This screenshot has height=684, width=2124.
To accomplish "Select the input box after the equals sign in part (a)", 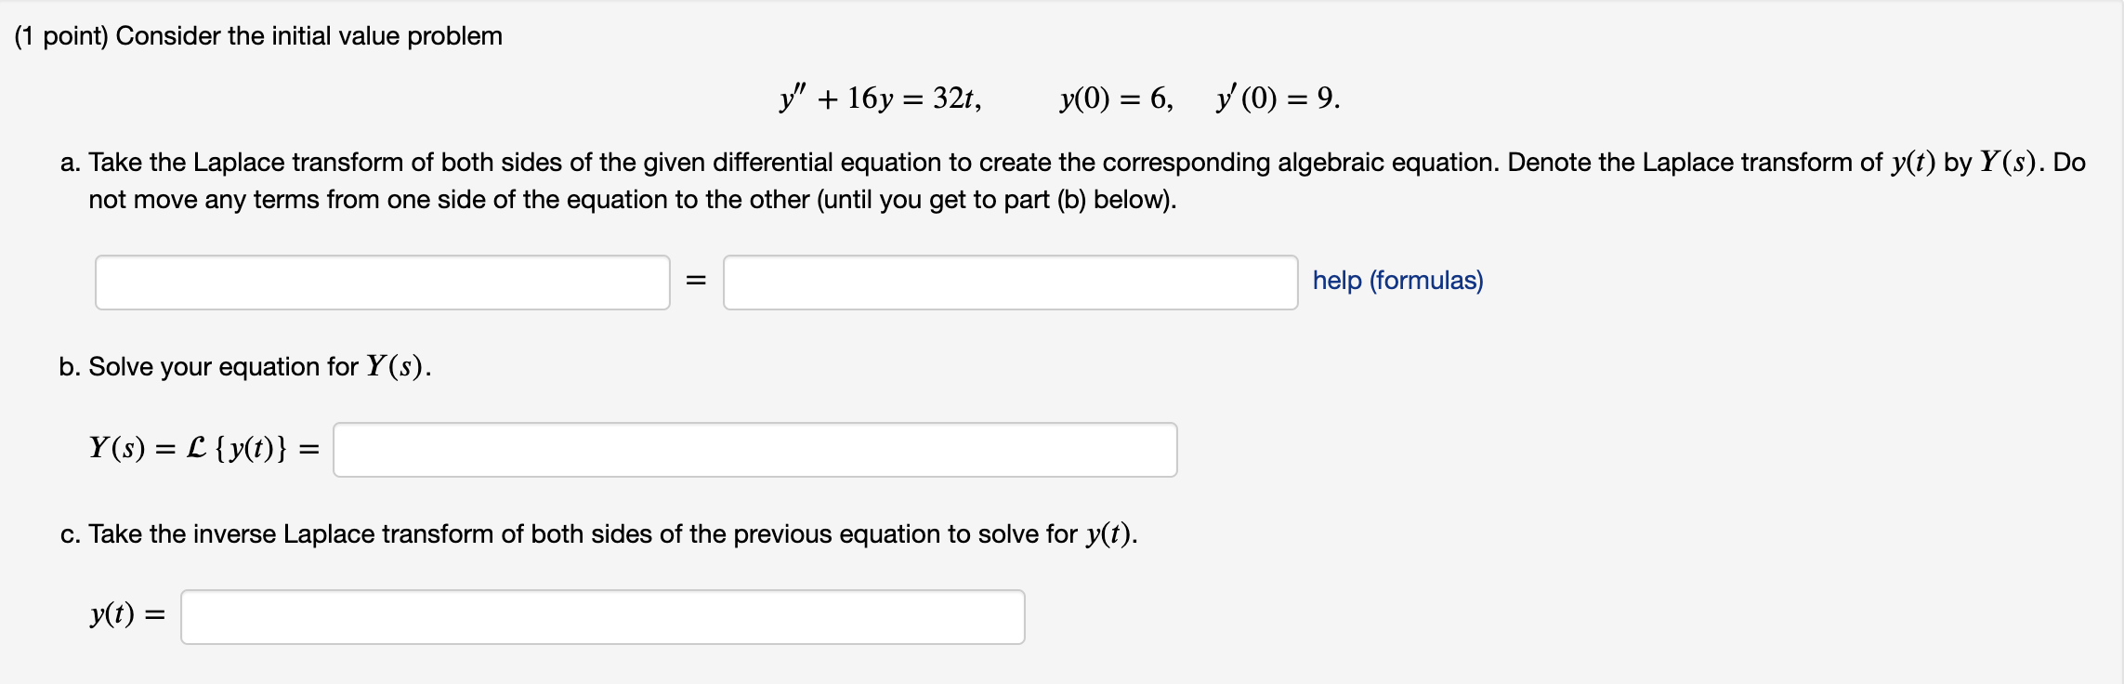I will pyautogui.click(x=1008, y=282).
